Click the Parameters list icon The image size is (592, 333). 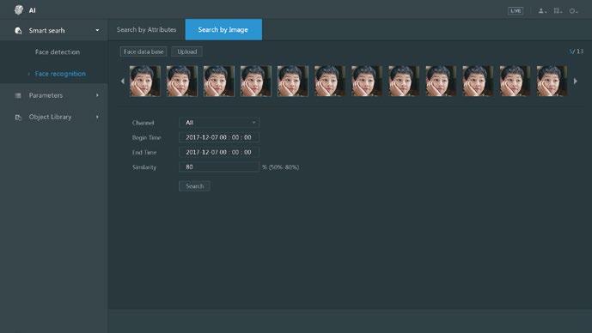click(x=18, y=95)
